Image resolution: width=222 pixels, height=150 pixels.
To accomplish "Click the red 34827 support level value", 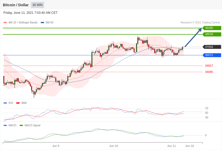I will (x=209, y=66).
